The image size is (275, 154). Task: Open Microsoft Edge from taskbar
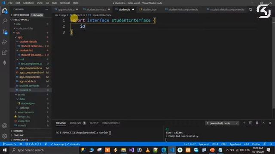164,150
